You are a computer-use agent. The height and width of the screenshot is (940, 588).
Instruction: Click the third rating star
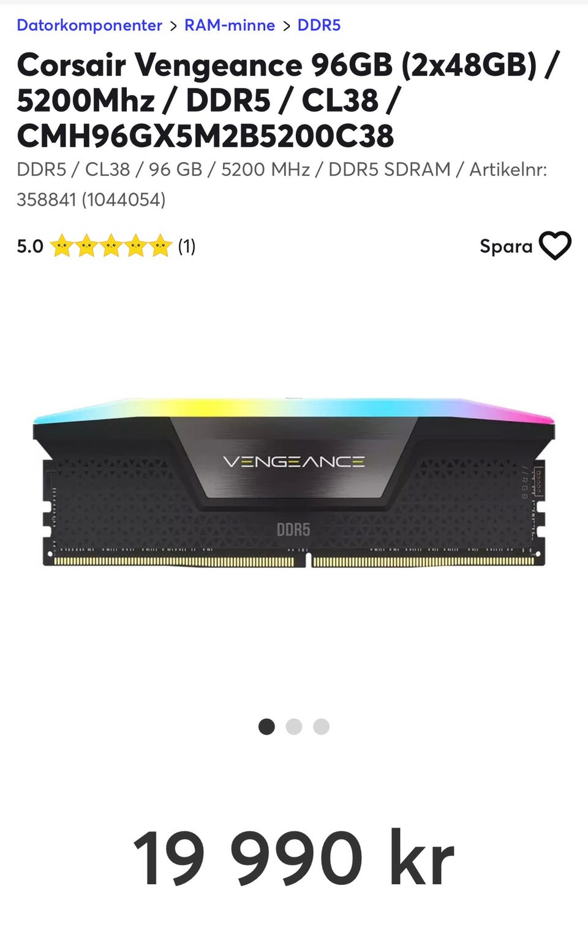pyautogui.click(x=111, y=246)
